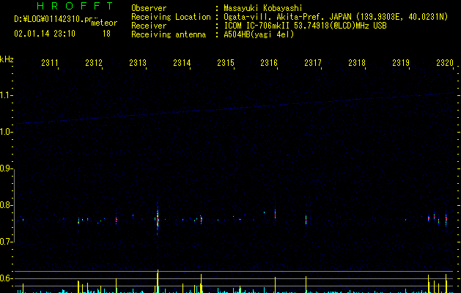
Task: Click the 2320 time marker
Action: tap(445, 62)
